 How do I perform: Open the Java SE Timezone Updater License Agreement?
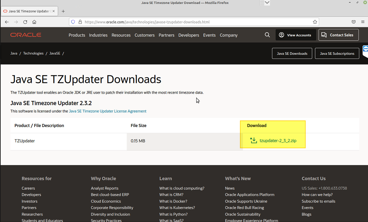coord(107,111)
